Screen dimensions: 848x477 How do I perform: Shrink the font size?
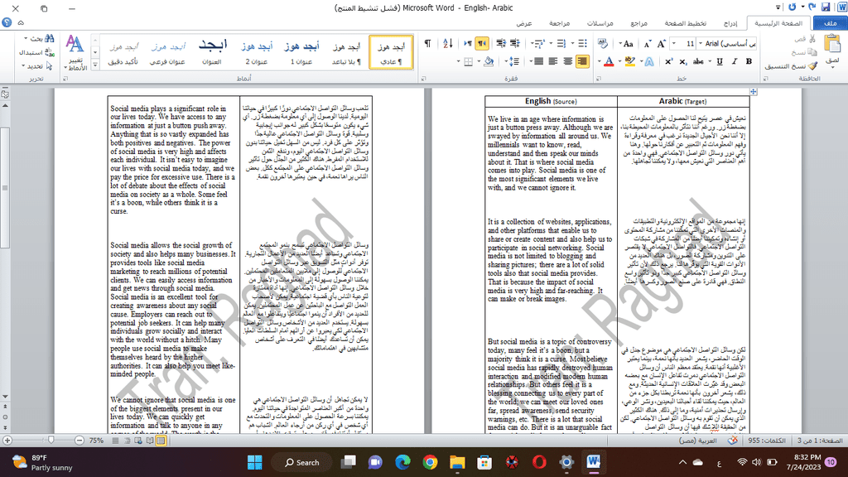coord(648,44)
